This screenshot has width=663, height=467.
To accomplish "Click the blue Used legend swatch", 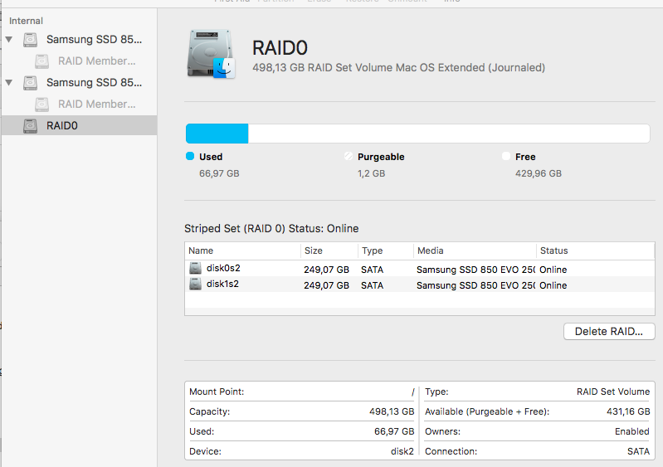I will (190, 157).
